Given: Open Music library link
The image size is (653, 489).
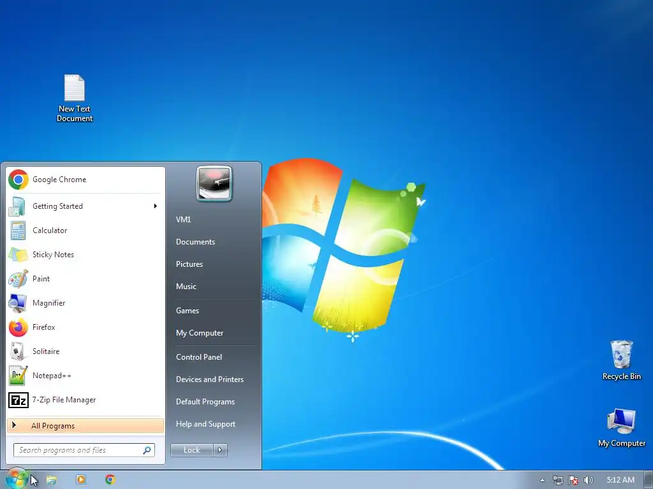Looking at the screenshot, I should 186,287.
